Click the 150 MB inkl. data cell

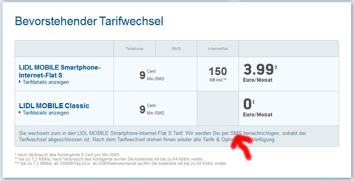218,74
